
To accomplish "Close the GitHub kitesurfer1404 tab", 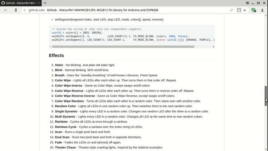I will point(39,3).
